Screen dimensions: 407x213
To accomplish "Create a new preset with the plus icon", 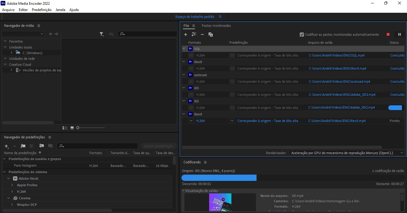I will point(7,146).
